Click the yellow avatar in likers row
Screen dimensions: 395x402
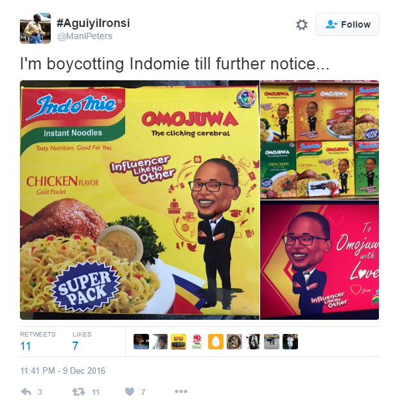[x=179, y=342]
